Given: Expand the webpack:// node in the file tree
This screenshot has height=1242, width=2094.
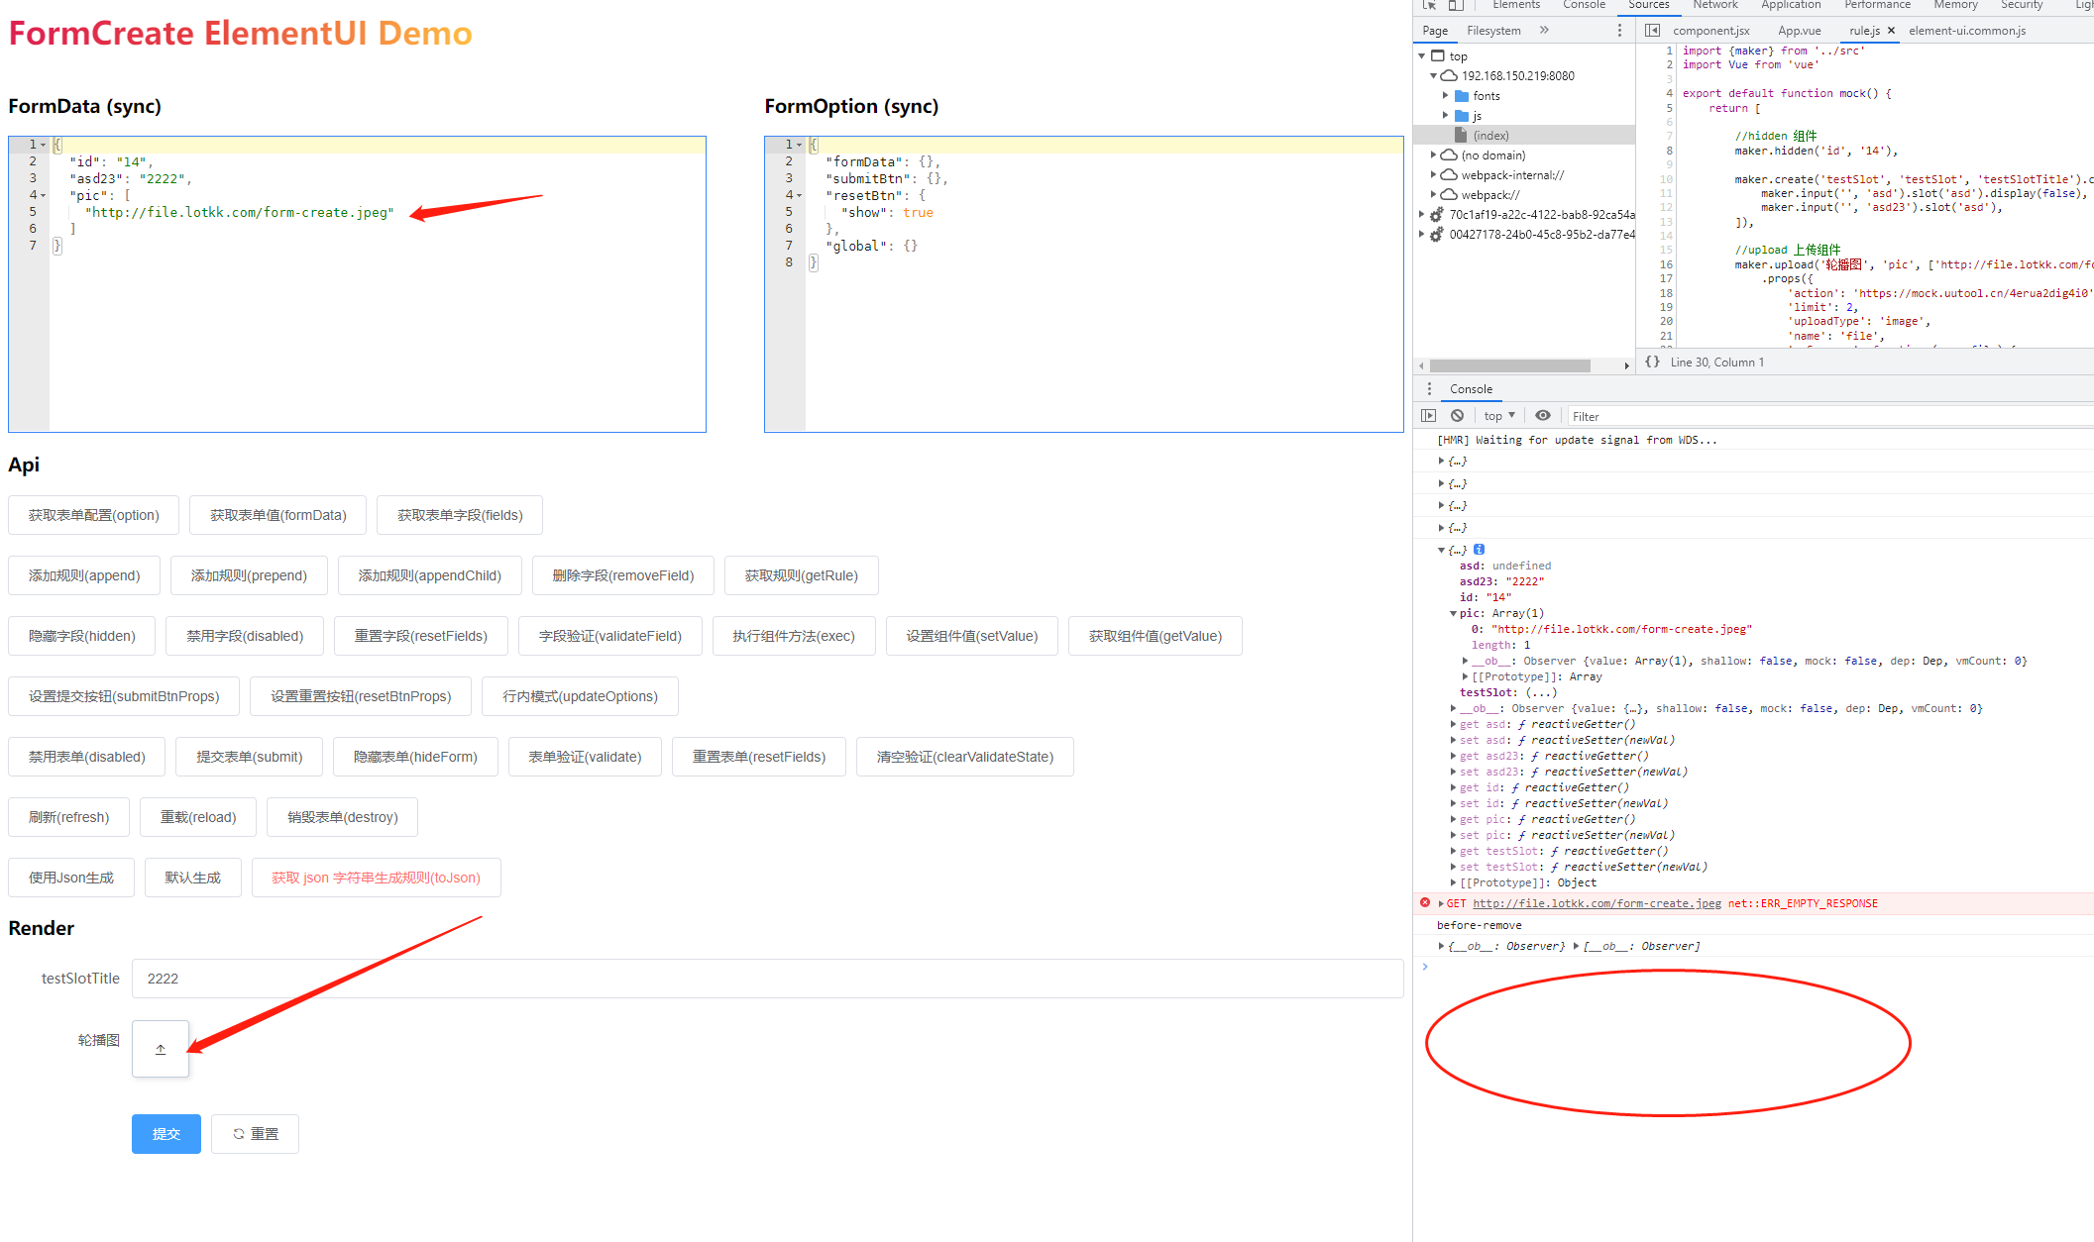Looking at the screenshot, I should 1433,194.
